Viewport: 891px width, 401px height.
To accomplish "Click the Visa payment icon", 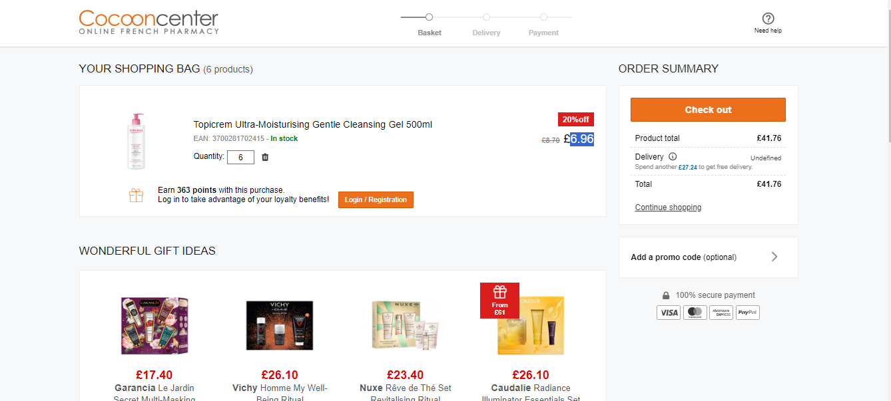I will [x=669, y=313].
